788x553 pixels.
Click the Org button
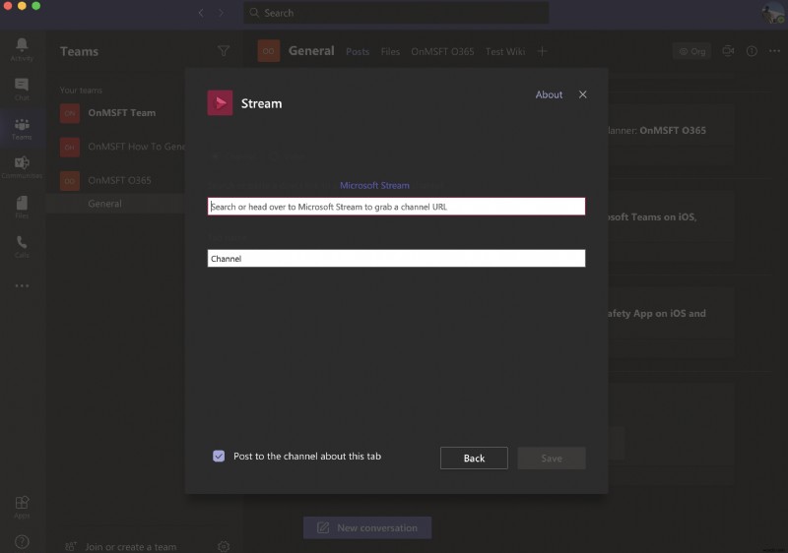click(691, 51)
